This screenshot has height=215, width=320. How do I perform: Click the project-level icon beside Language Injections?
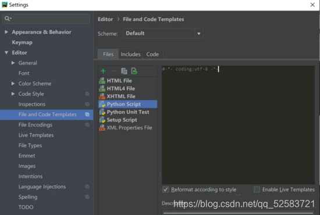click(87, 187)
